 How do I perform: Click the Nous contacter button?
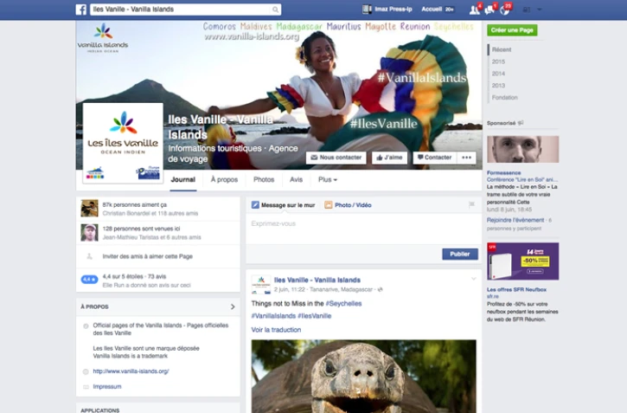click(x=336, y=158)
